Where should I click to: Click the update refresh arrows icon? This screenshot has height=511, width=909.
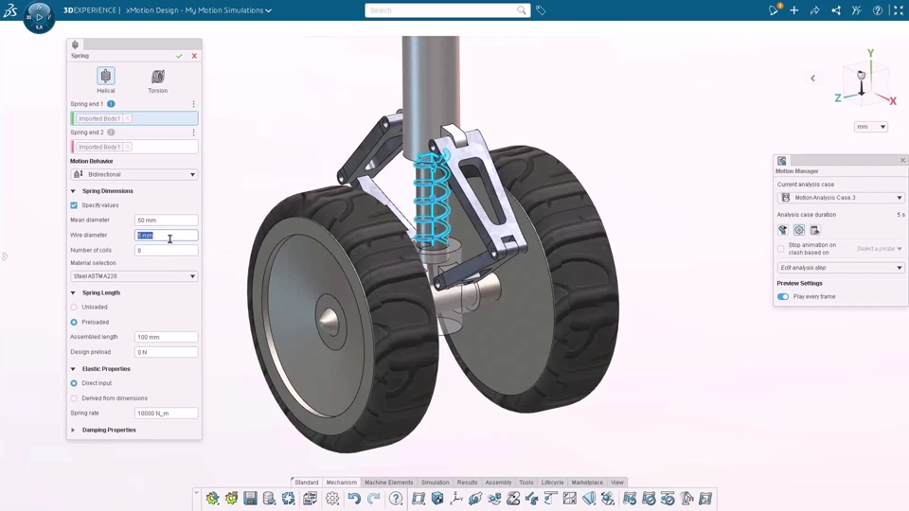pyautogui.click(x=288, y=499)
